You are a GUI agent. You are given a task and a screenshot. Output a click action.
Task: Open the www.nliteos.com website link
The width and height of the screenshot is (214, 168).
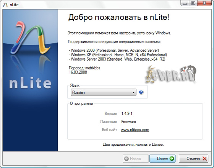coord(135,130)
